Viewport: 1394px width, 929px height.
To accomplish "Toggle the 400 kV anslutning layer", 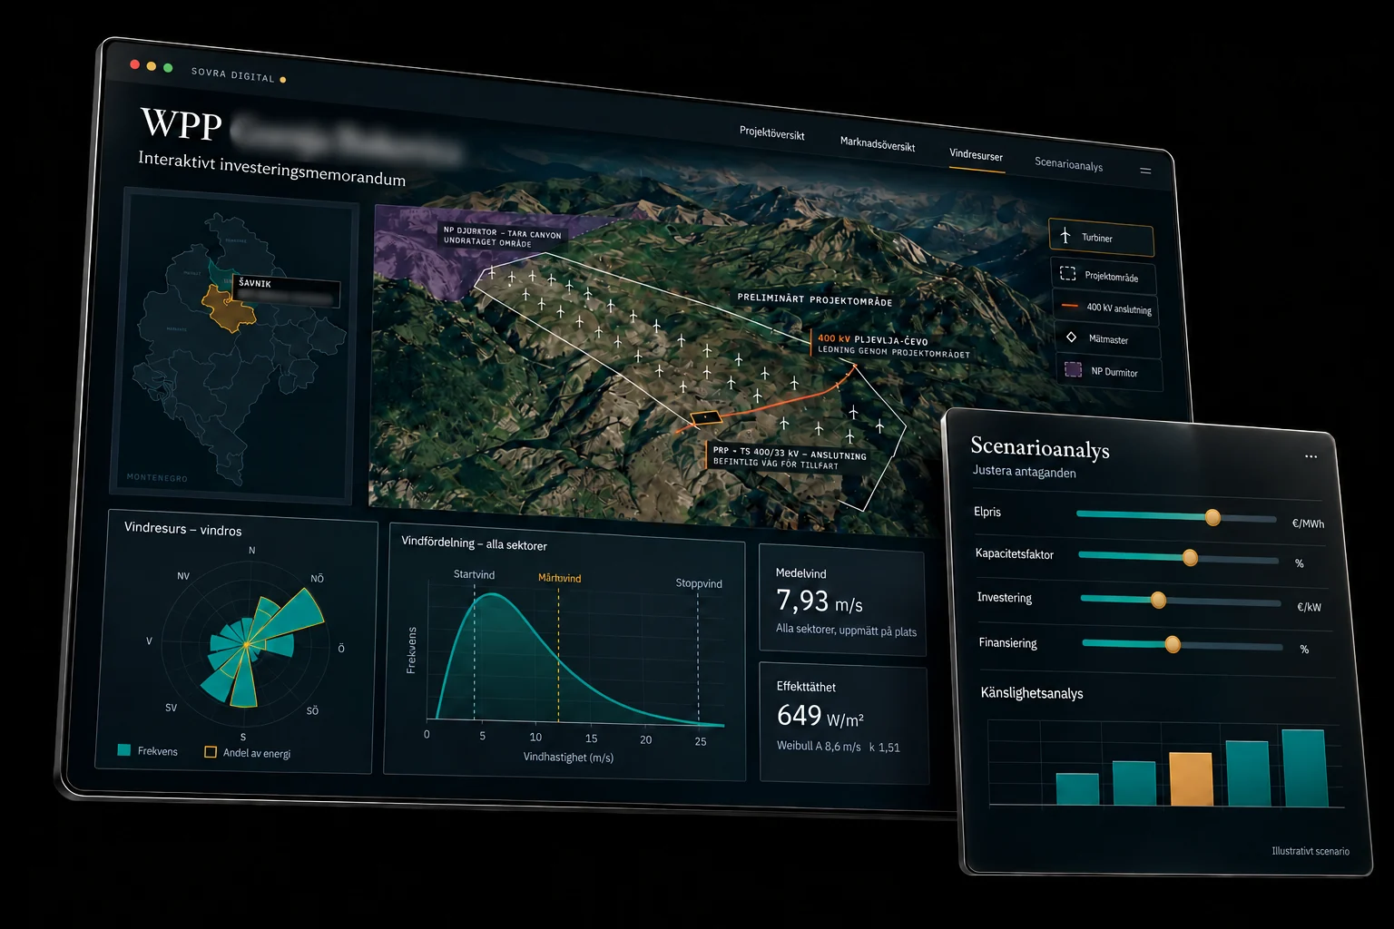I will click(x=1105, y=308).
